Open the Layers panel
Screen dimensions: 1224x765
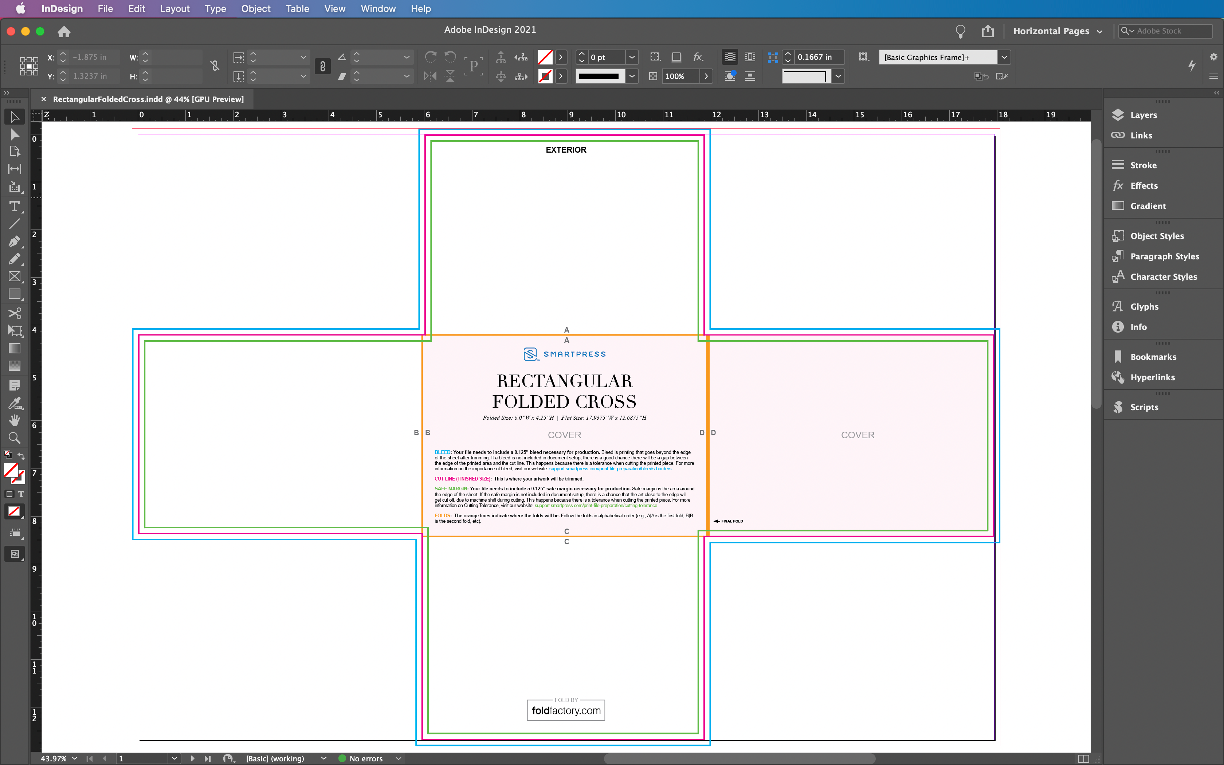(1143, 115)
